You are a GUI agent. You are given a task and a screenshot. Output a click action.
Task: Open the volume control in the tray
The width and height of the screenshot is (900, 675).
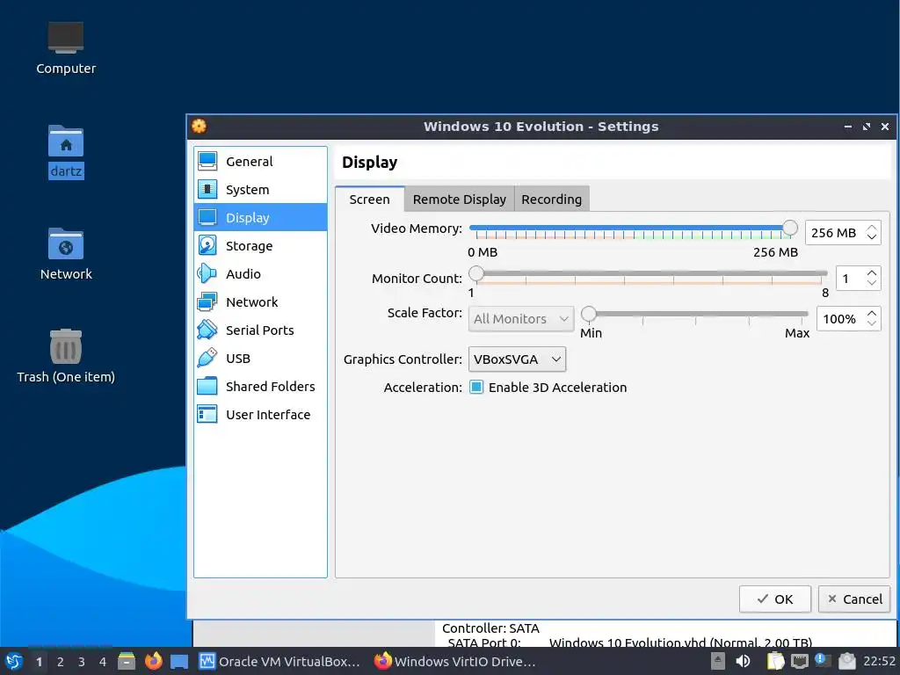743,661
